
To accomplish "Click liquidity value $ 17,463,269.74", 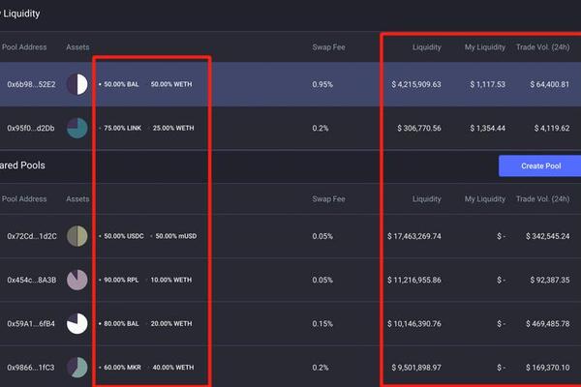I will [x=414, y=236].
